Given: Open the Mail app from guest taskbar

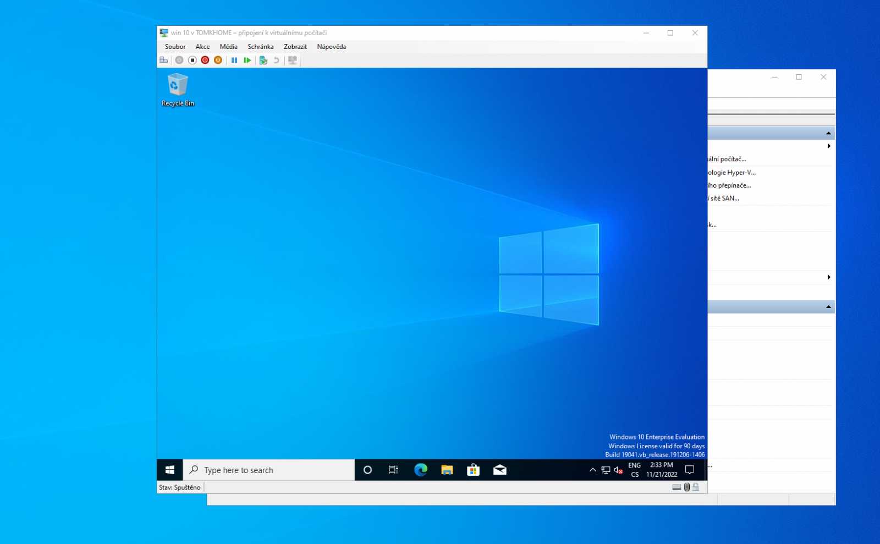Looking at the screenshot, I should coord(500,470).
